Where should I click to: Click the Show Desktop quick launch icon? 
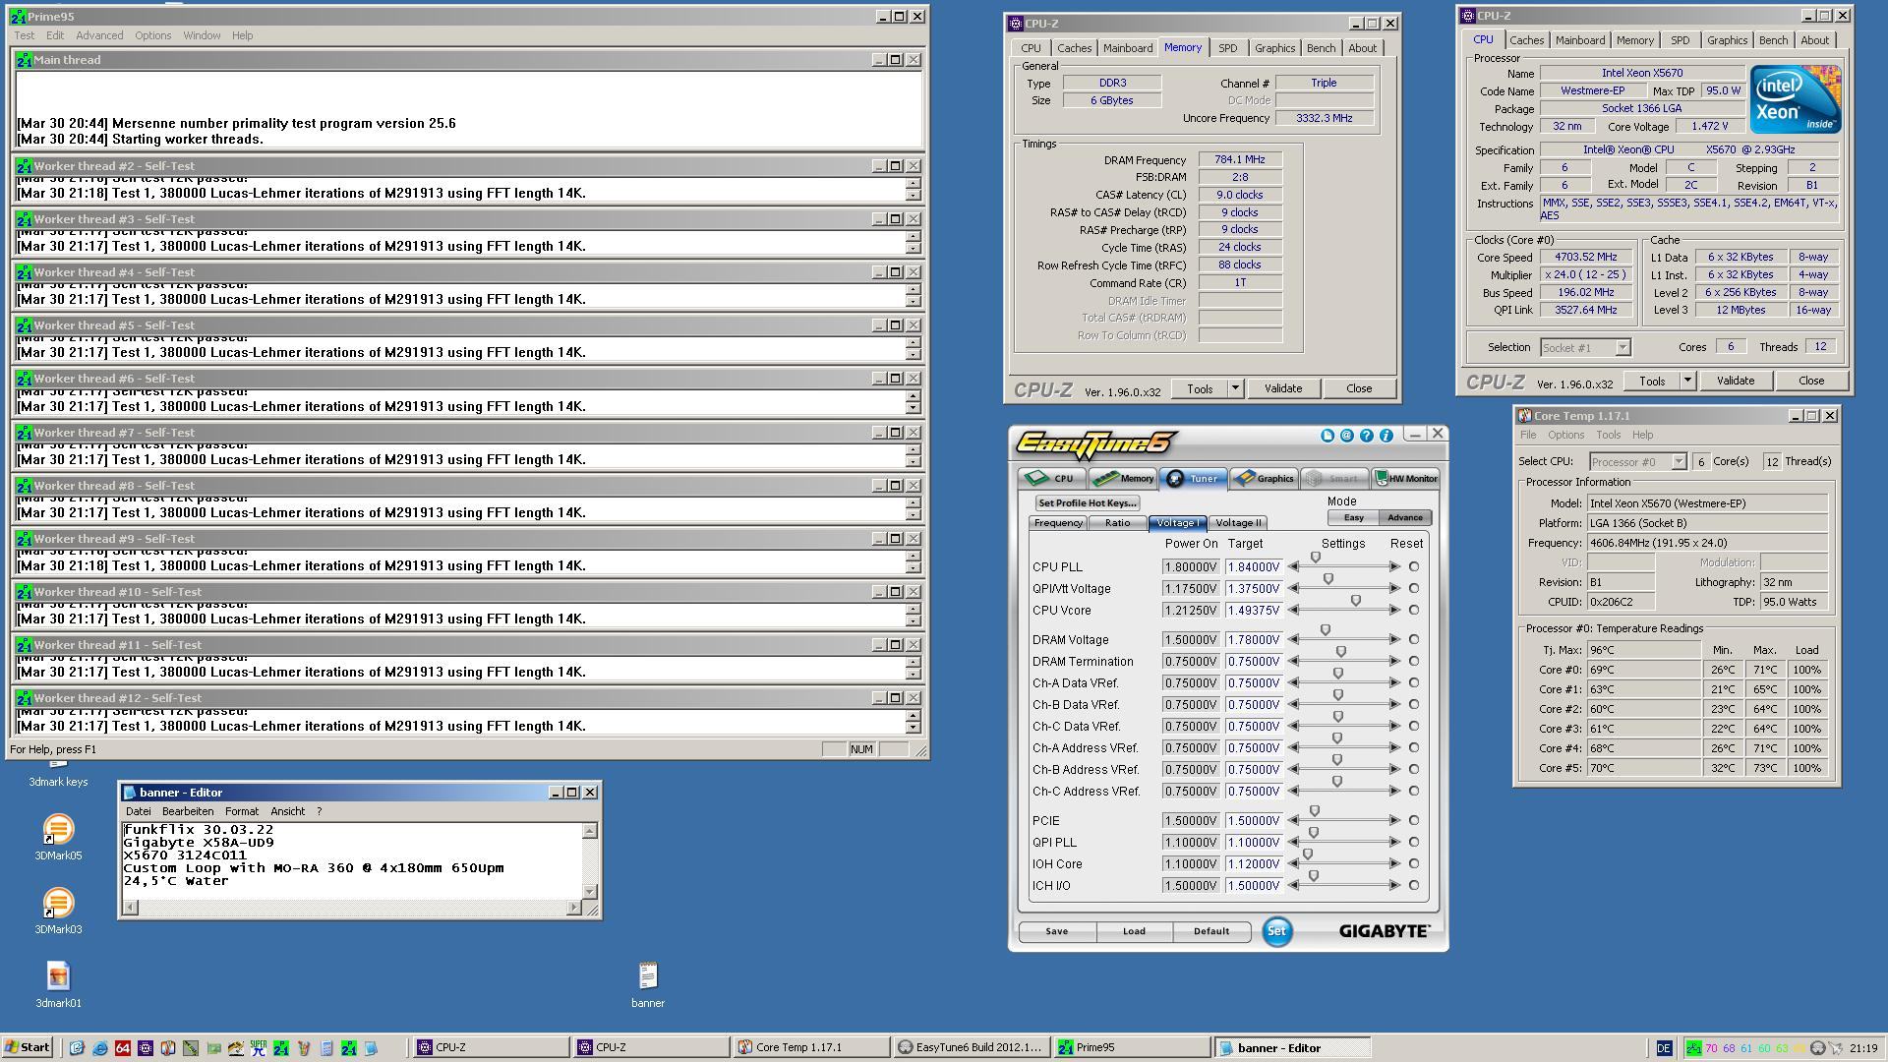click(77, 1048)
